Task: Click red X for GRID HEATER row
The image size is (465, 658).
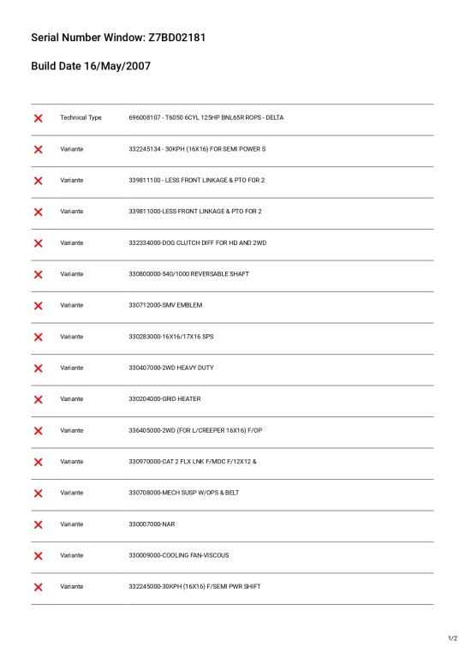Action: [x=39, y=399]
